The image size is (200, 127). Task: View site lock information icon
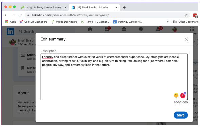28,15
